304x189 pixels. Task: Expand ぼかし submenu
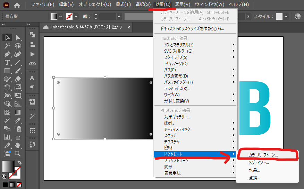coord(195,123)
